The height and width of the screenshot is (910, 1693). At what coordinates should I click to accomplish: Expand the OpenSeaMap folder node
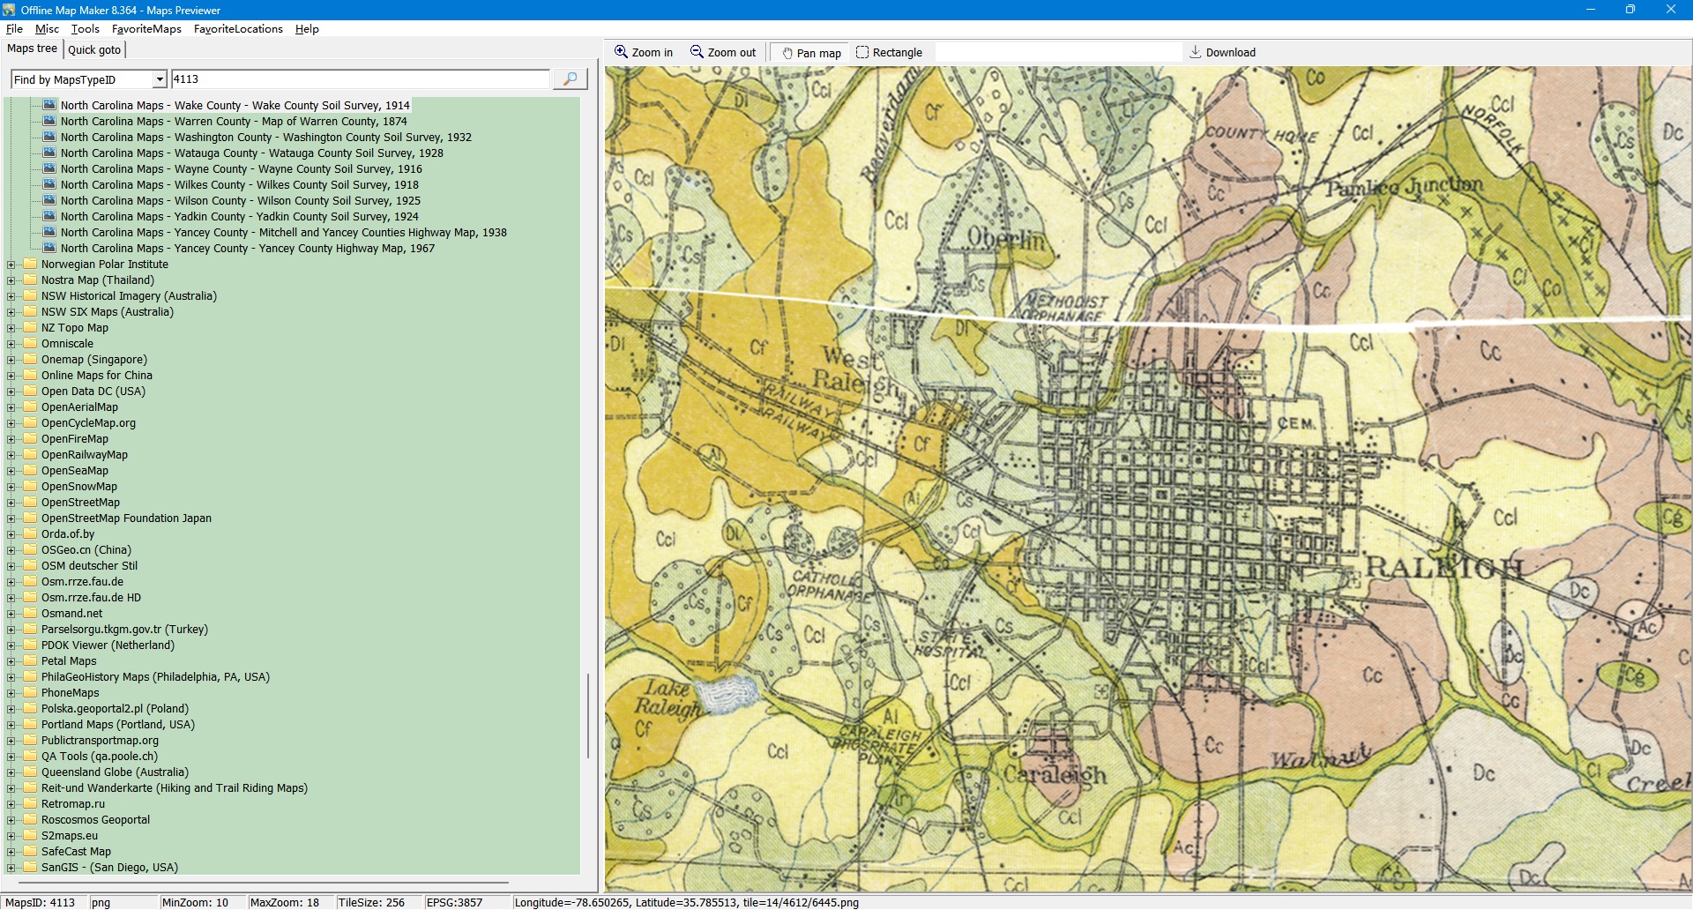pos(11,471)
